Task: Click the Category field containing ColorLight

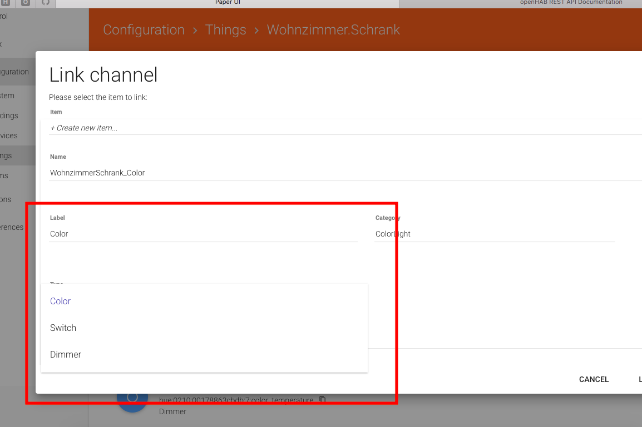Action: point(494,234)
